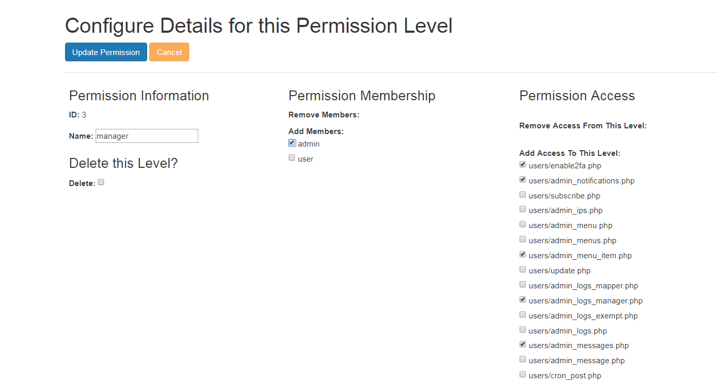Tick users/admin_logs_exempt.php checkbox
The width and height of the screenshot is (727, 385).
pos(523,315)
